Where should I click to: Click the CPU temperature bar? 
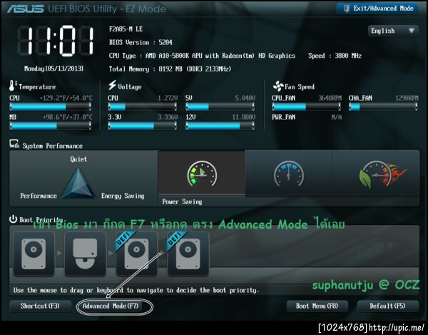tap(51, 106)
